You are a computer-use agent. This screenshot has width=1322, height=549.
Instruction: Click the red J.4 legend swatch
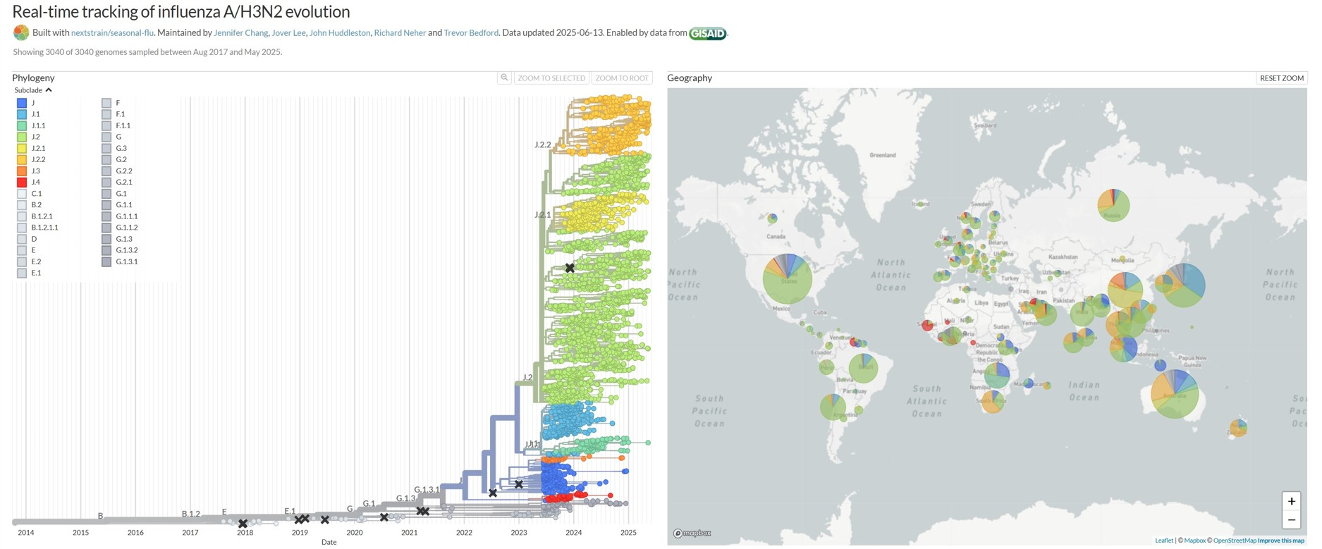click(22, 183)
